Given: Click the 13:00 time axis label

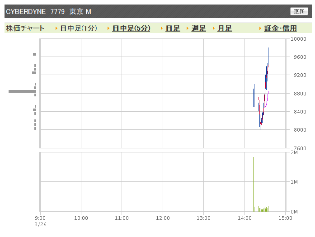Looking at the screenshot, I should [x=203, y=218].
